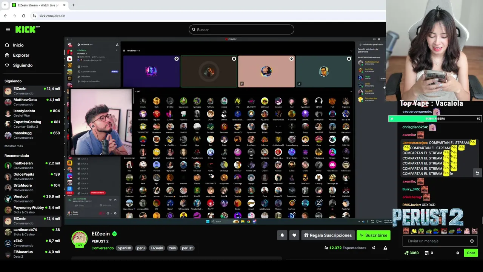Click the first emote in chat quick-emote row
483x272 pixels.
point(406,231)
